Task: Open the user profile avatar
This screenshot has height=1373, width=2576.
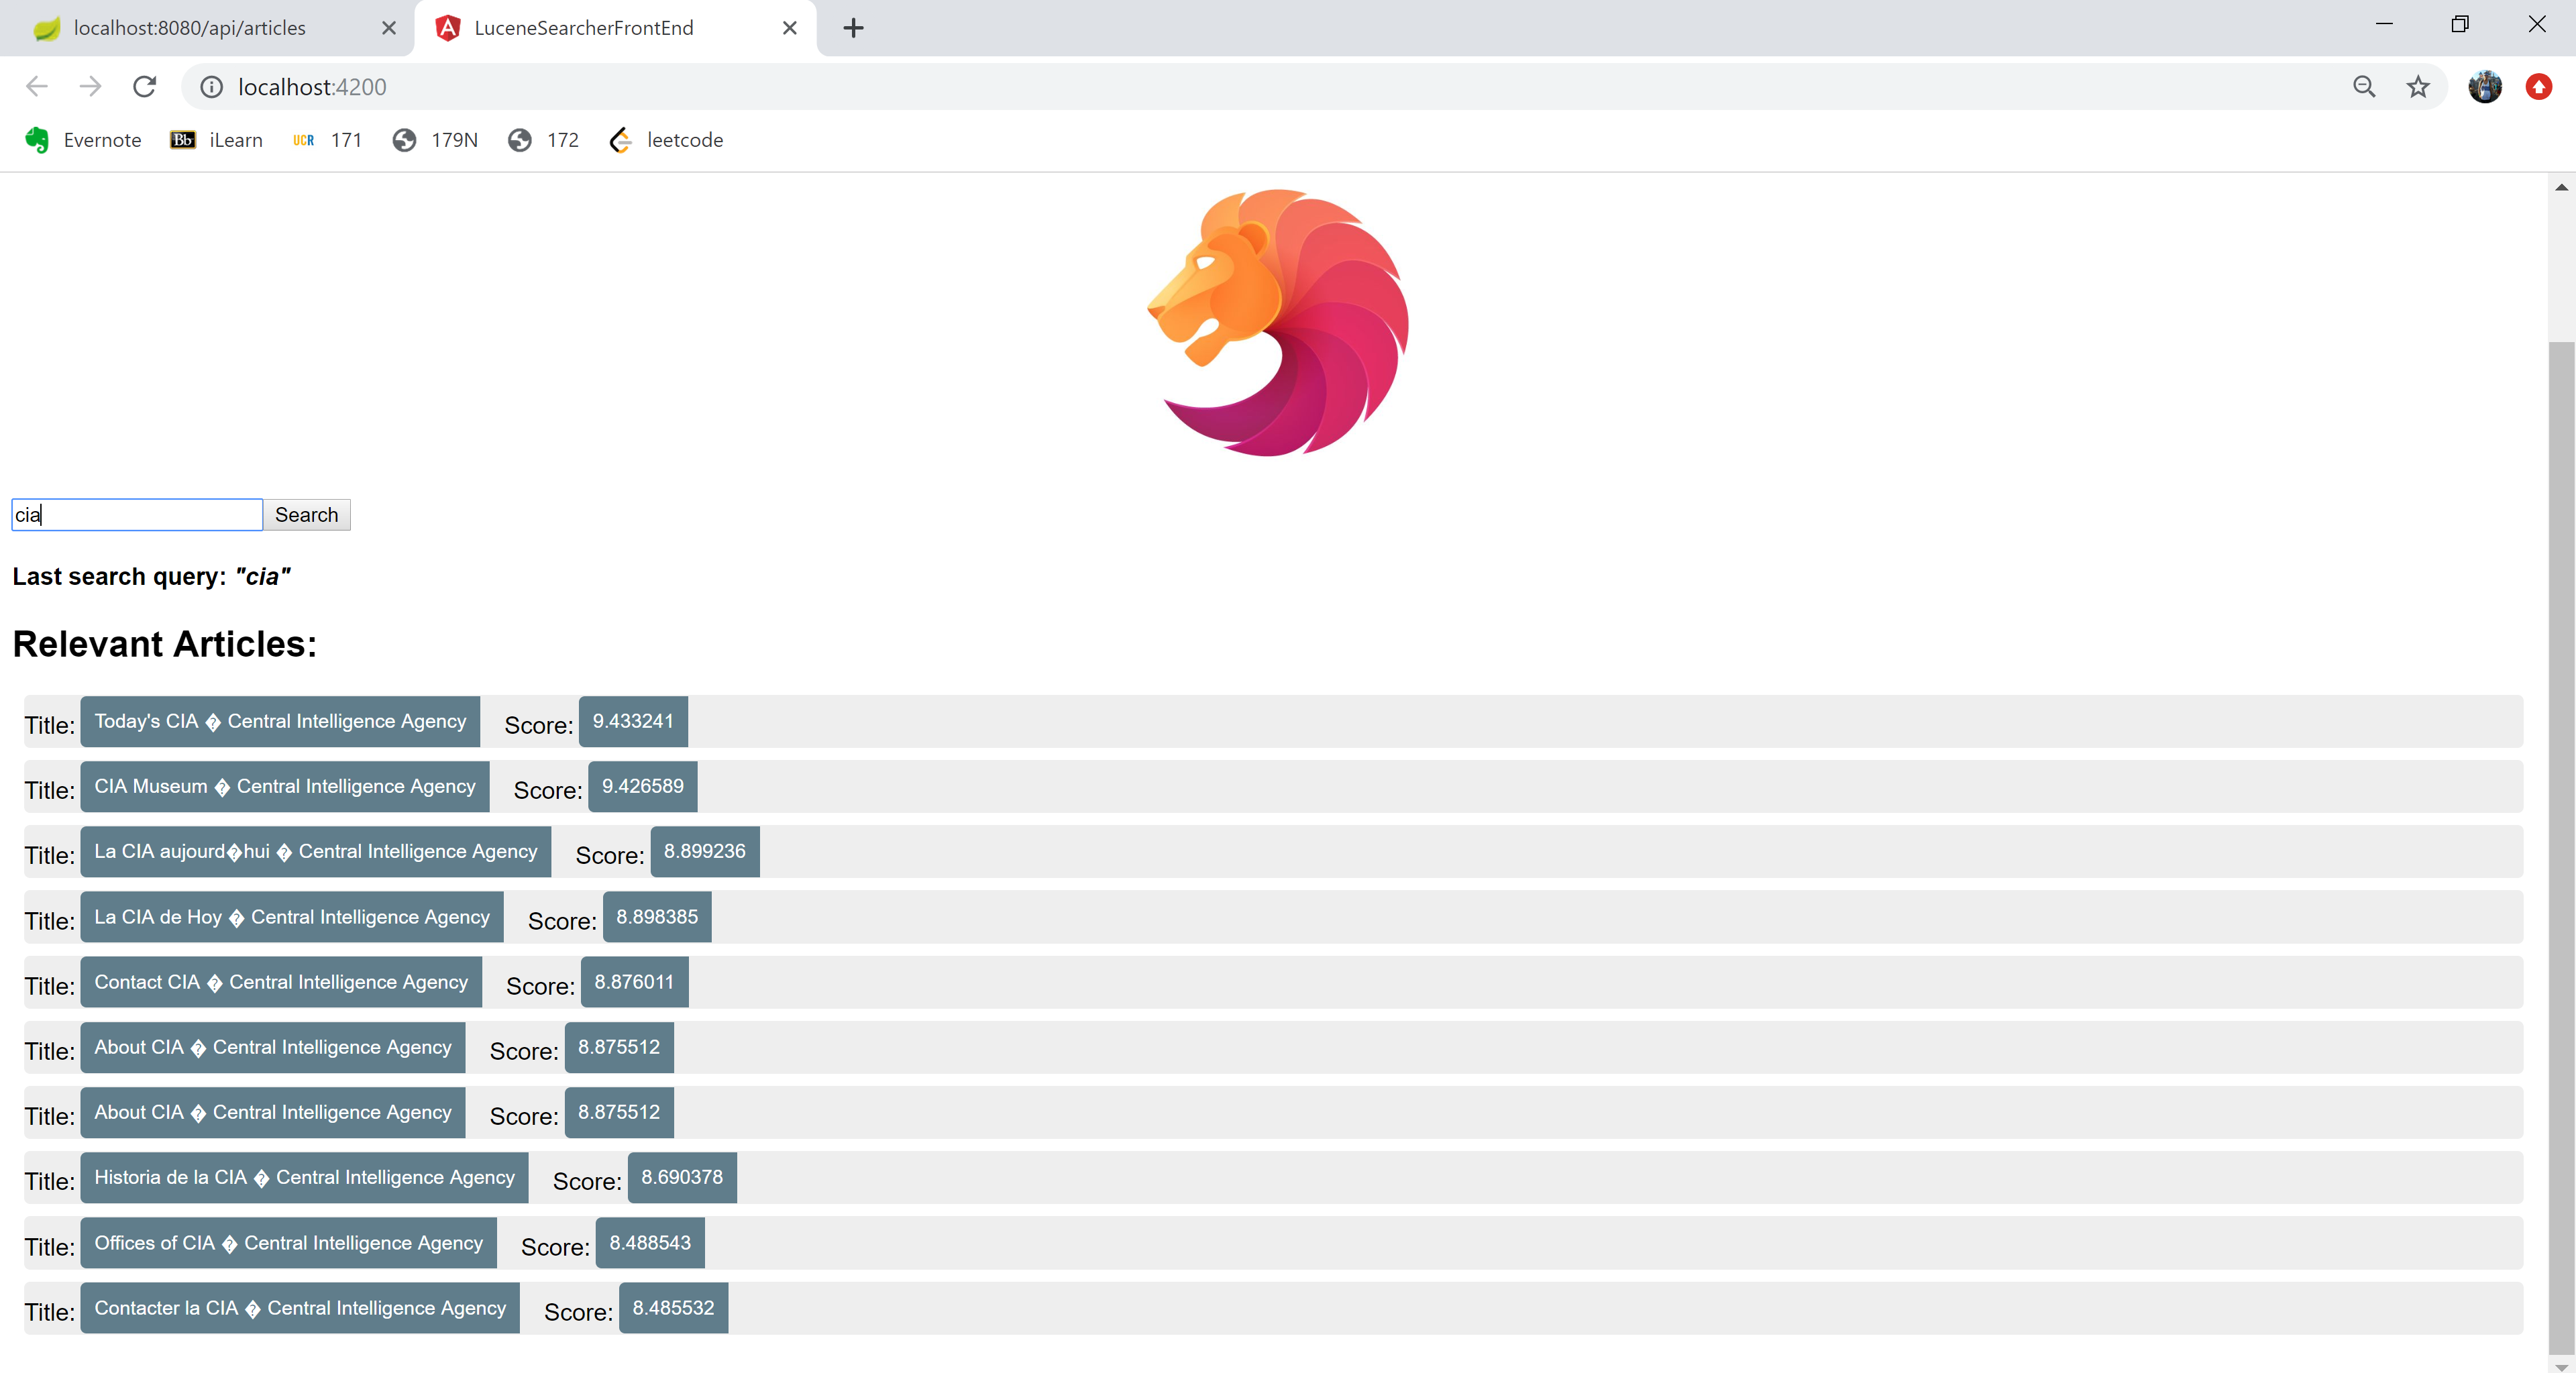Action: pos(2484,87)
